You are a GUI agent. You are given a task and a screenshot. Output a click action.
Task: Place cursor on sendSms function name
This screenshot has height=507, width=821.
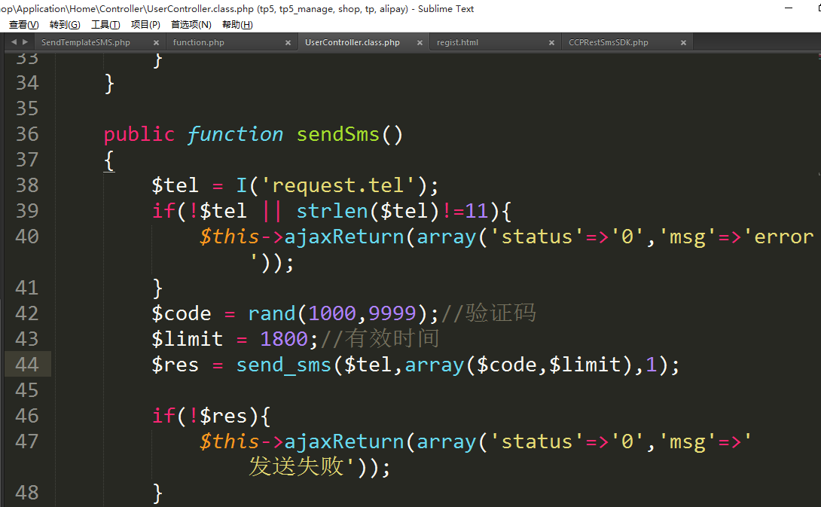(x=338, y=135)
